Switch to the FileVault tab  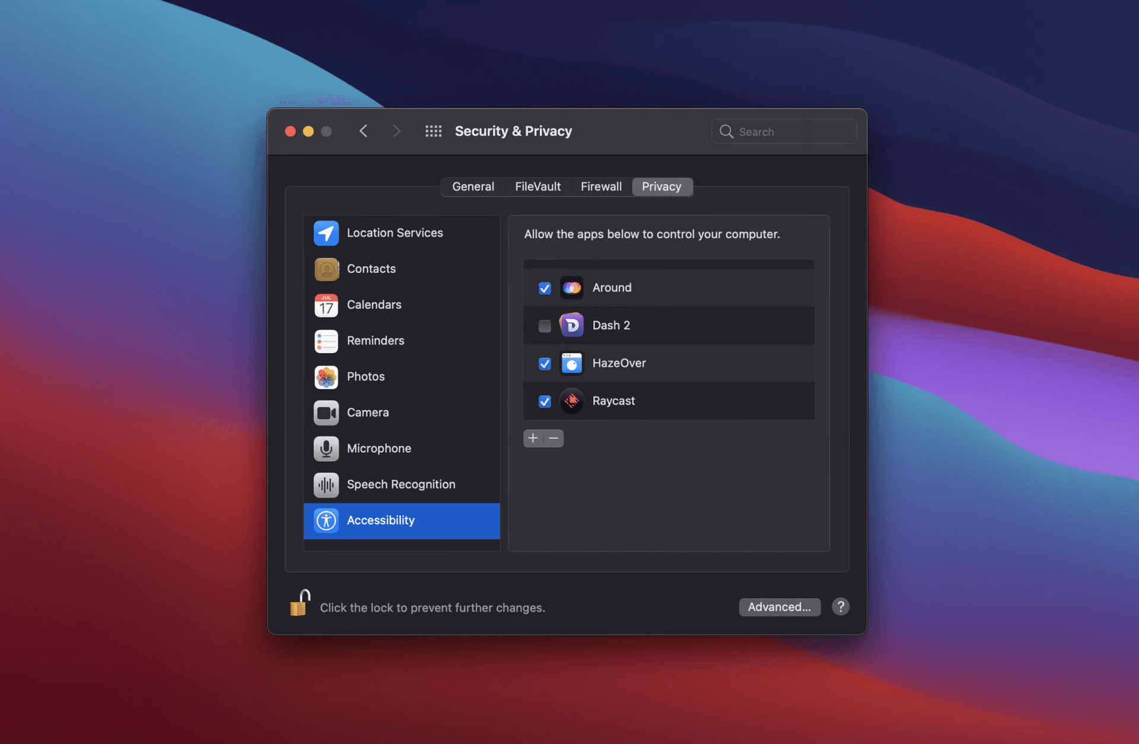[537, 186]
